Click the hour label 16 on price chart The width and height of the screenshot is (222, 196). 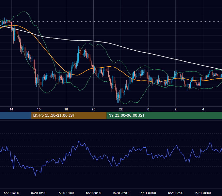pyautogui.click(x=39, y=109)
